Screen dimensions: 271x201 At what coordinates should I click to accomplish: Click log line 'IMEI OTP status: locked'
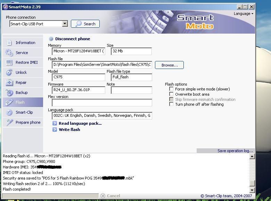(23, 173)
